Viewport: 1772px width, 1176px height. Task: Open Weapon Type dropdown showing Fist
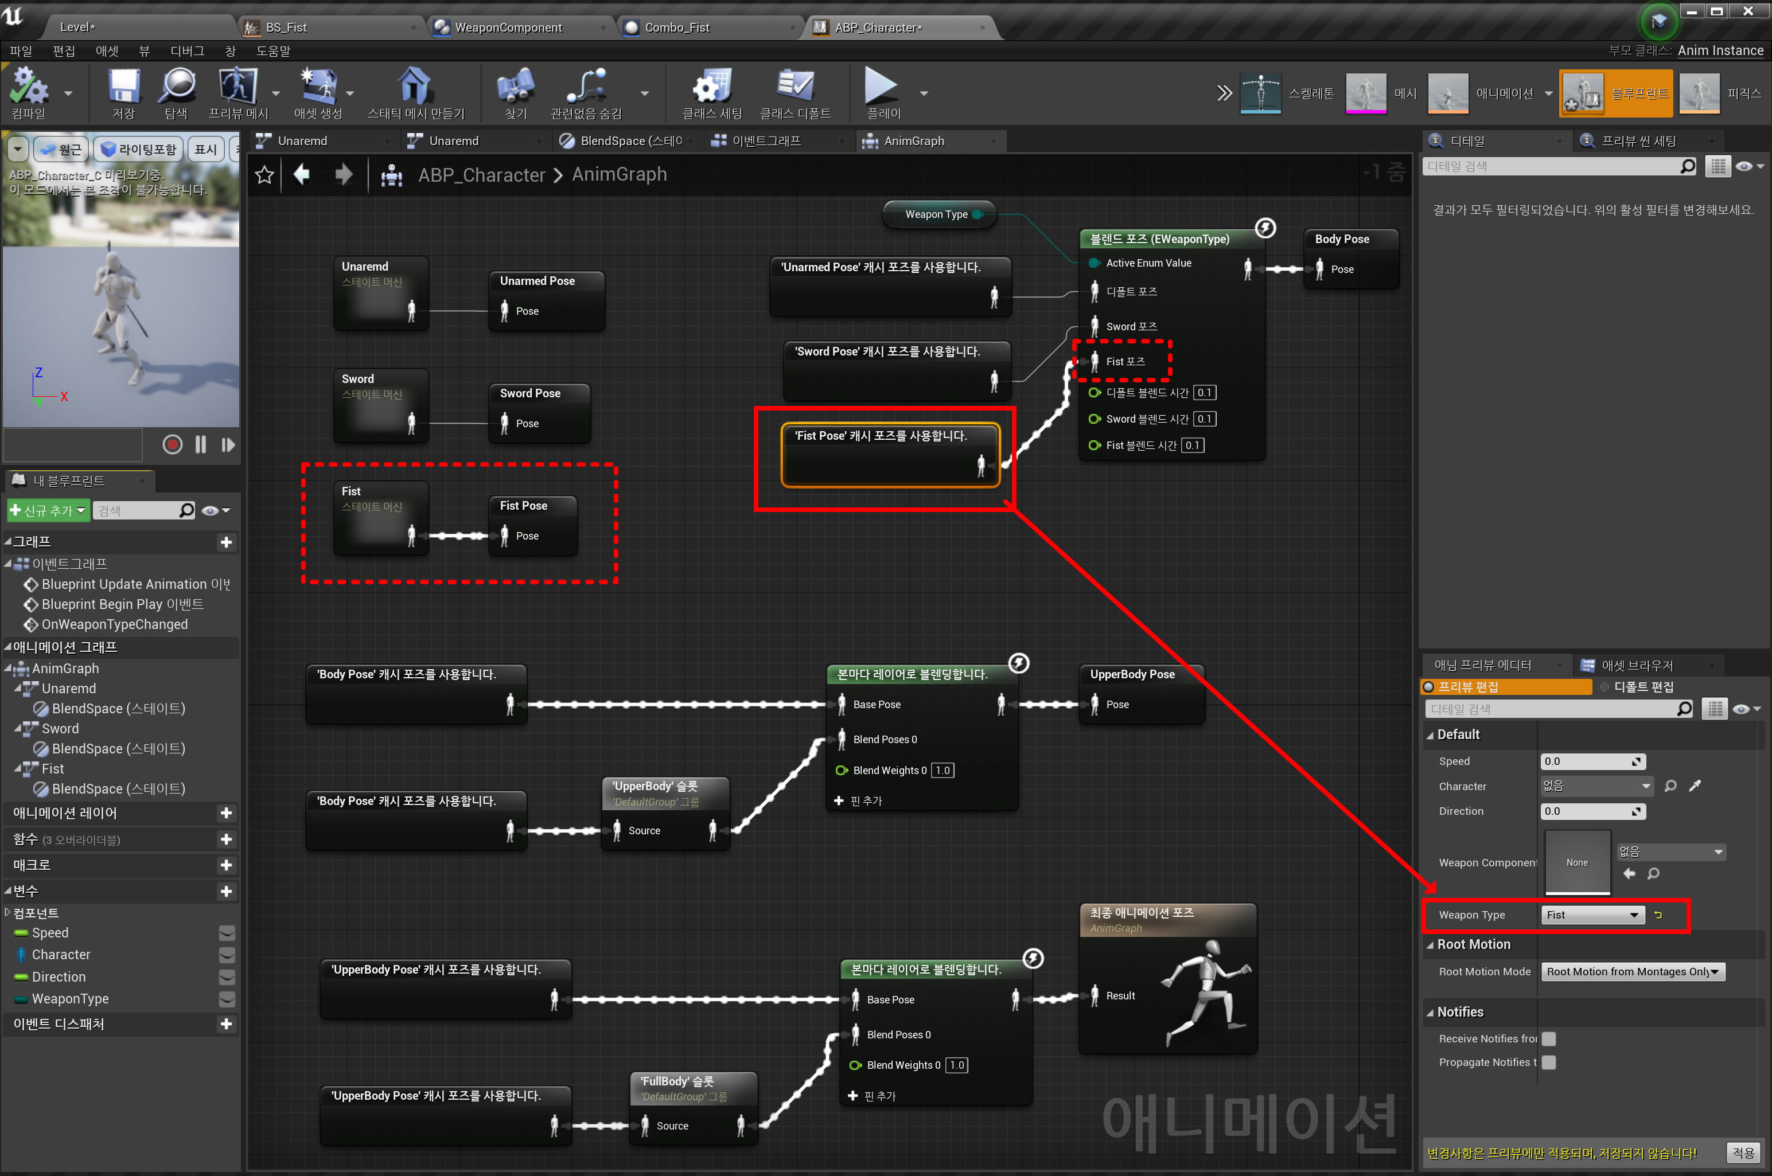[x=1592, y=914]
